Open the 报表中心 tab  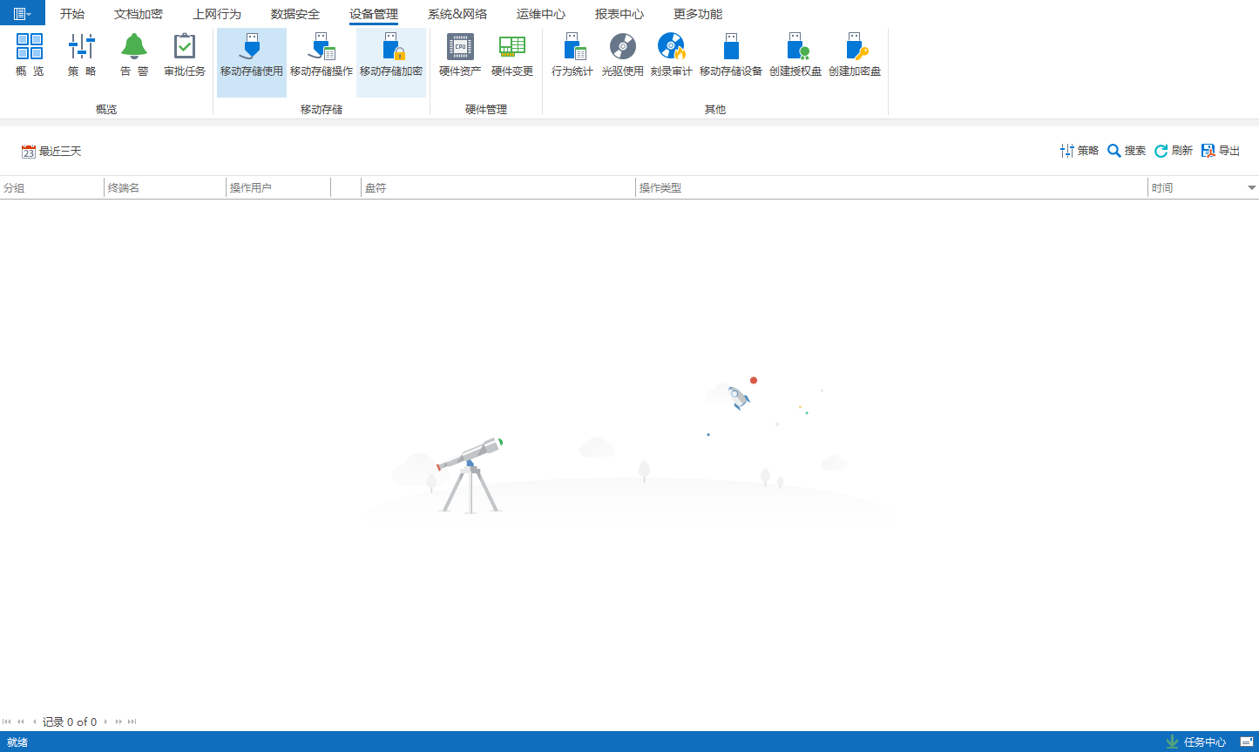click(619, 14)
